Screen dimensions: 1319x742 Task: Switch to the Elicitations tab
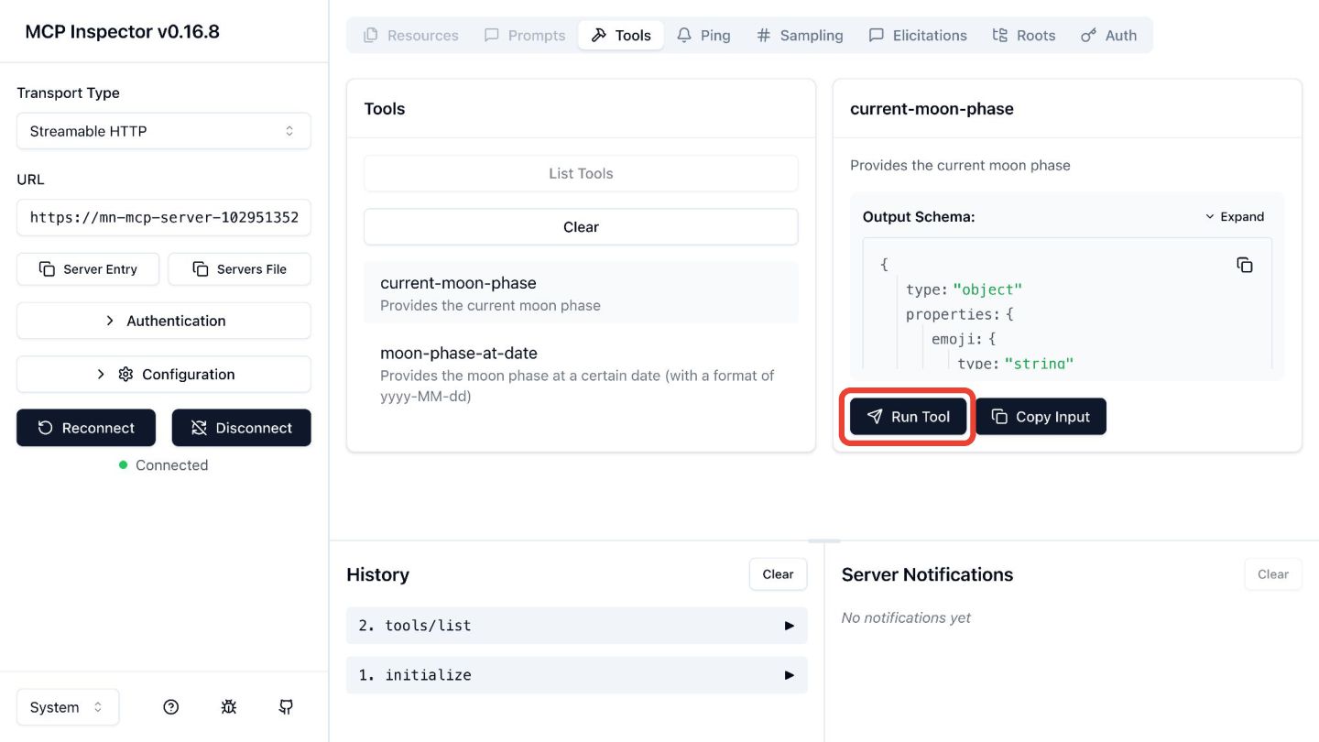pos(917,36)
